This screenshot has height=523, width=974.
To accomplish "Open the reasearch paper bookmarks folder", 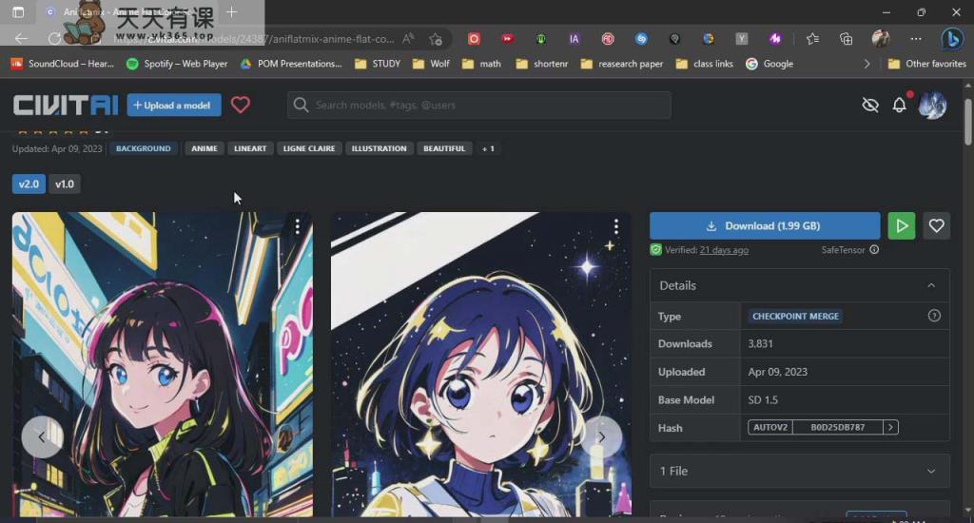I will tap(622, 64).
